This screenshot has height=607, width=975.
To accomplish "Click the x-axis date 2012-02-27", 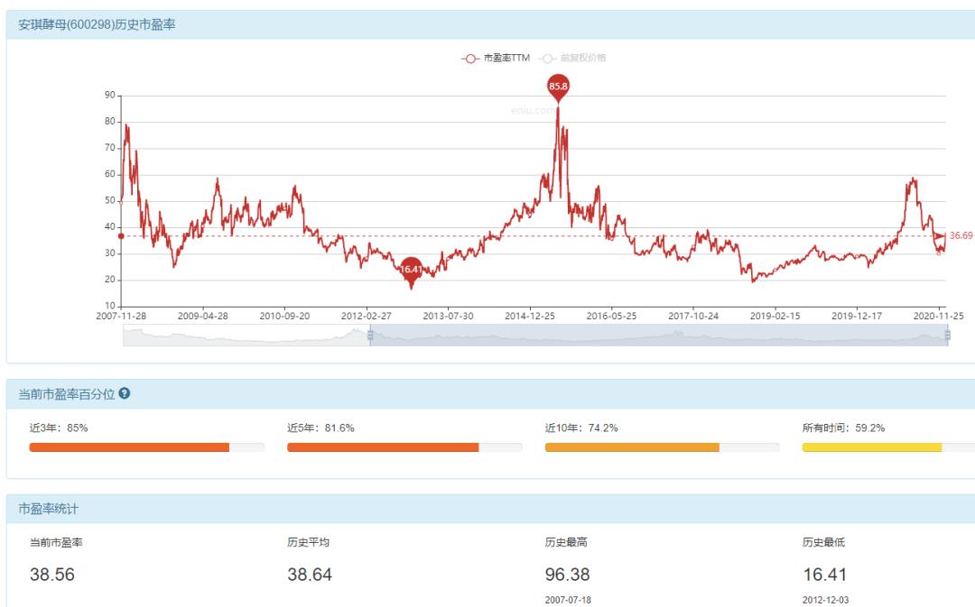I will coord(367,316).
